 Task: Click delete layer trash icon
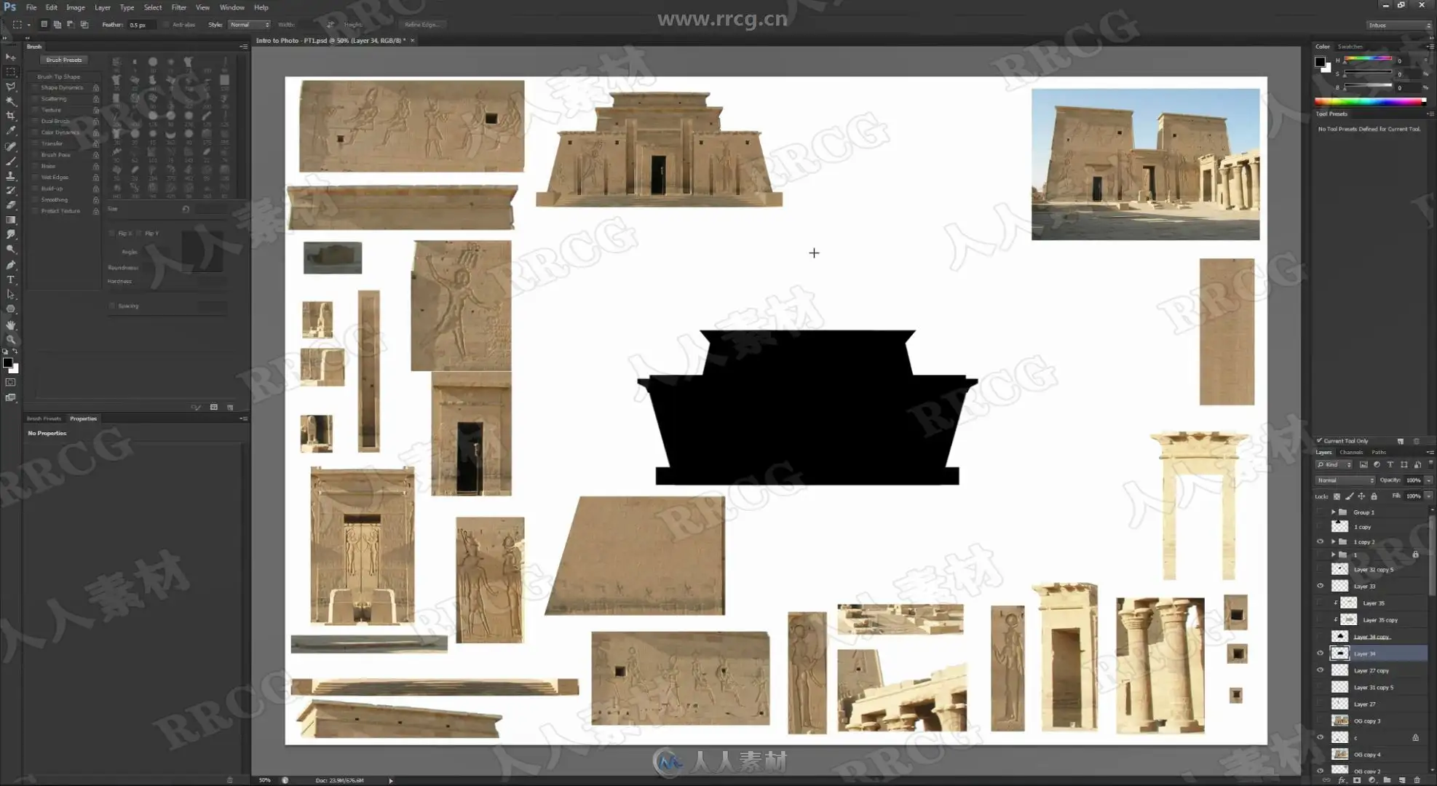pos(1417,780)
